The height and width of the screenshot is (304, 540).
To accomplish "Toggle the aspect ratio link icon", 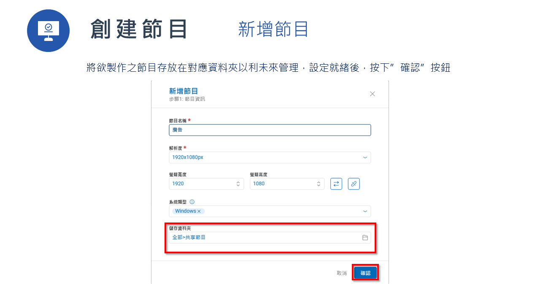I will click(354, 184).
